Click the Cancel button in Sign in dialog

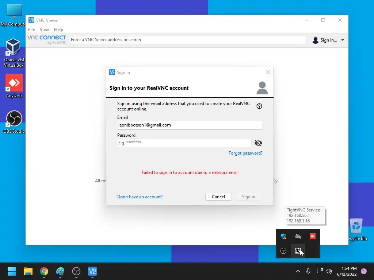click(x=218, y=197)
